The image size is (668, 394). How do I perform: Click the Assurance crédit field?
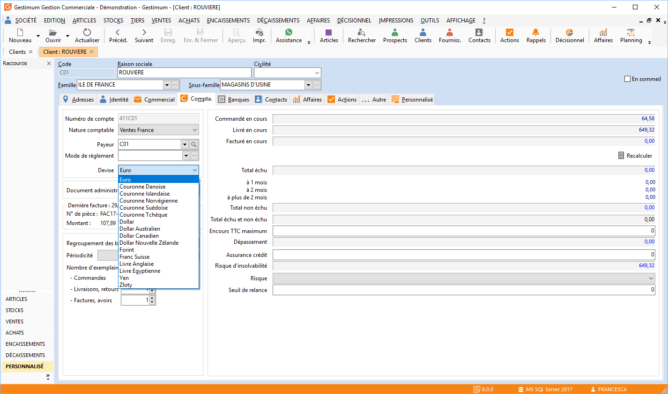pos(464,255)
